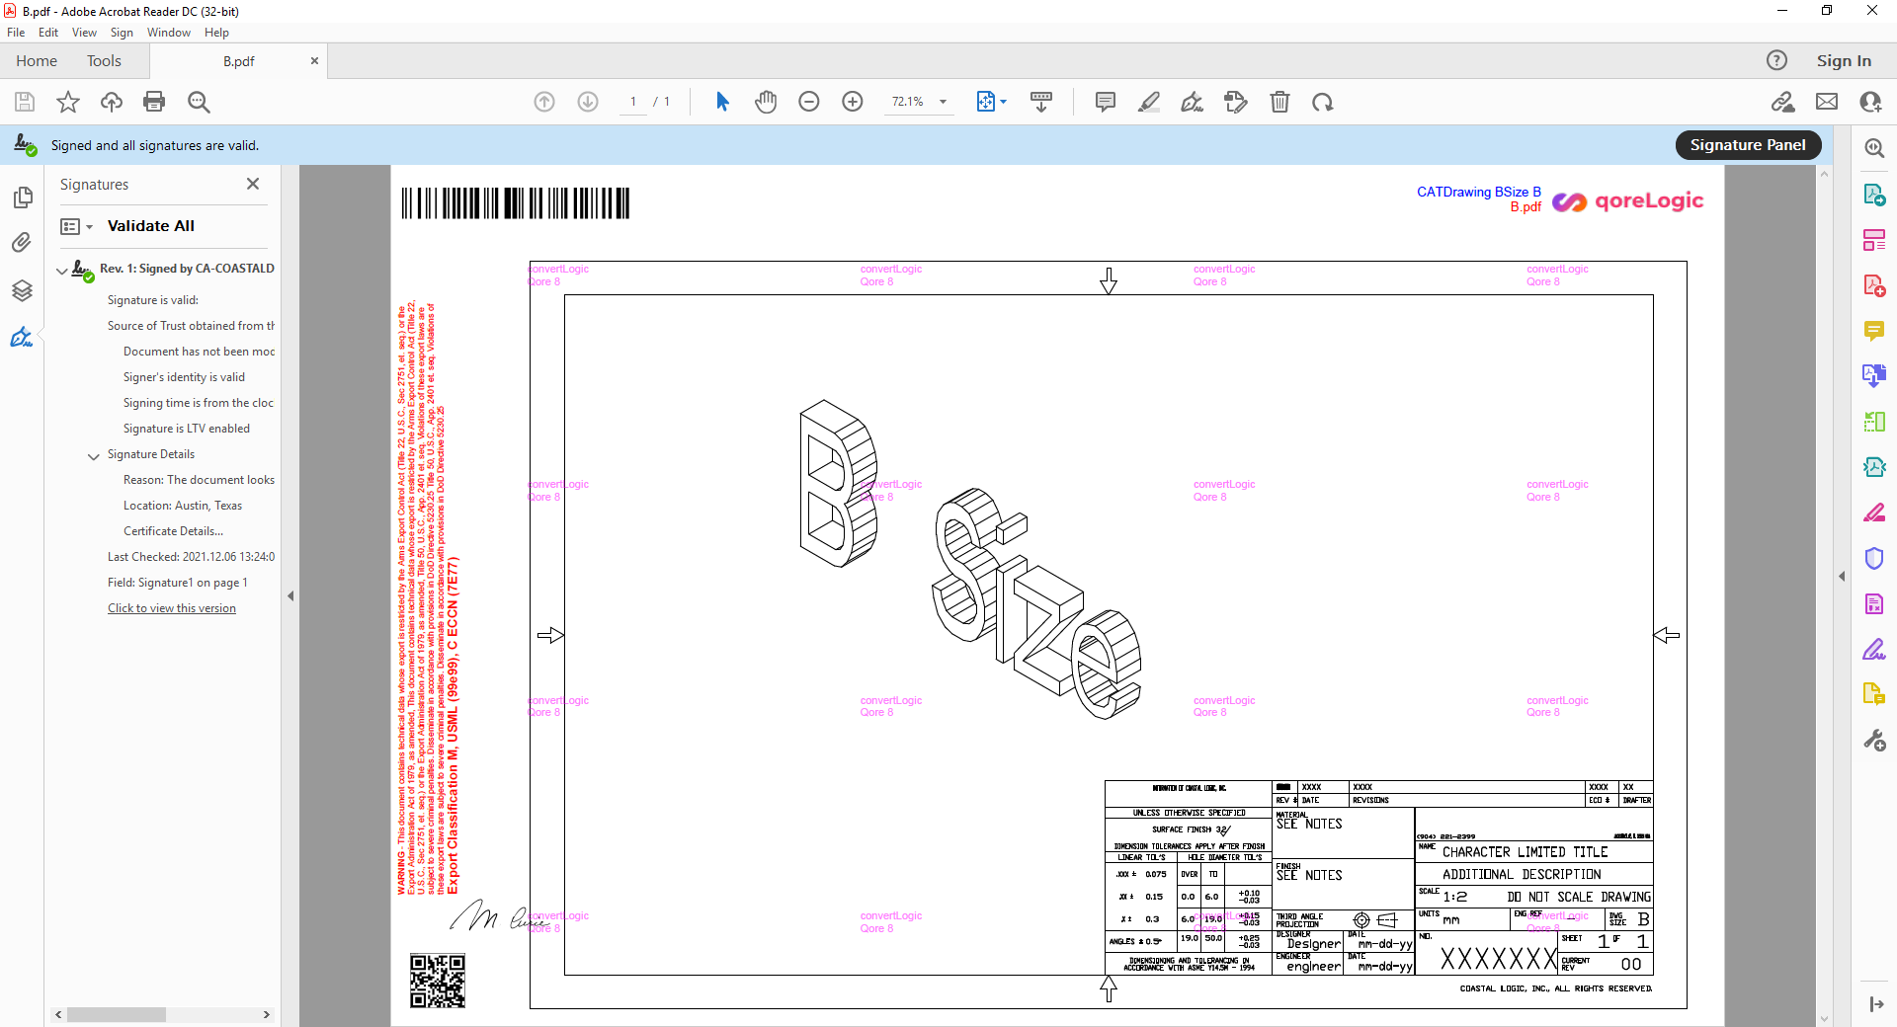Open the Fill and Sign pen tool

click(1193, 102)
